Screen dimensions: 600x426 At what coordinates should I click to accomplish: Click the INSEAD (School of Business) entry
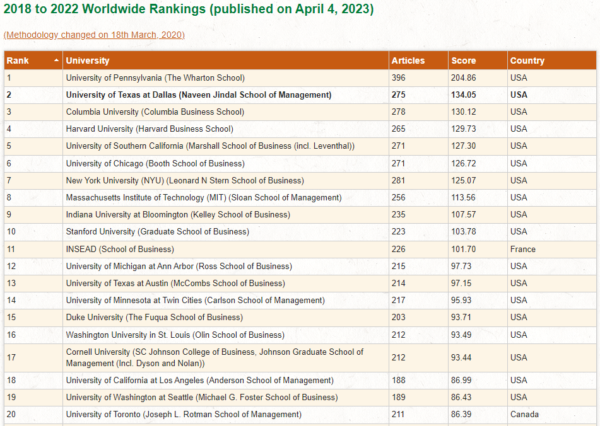(120, 249)
